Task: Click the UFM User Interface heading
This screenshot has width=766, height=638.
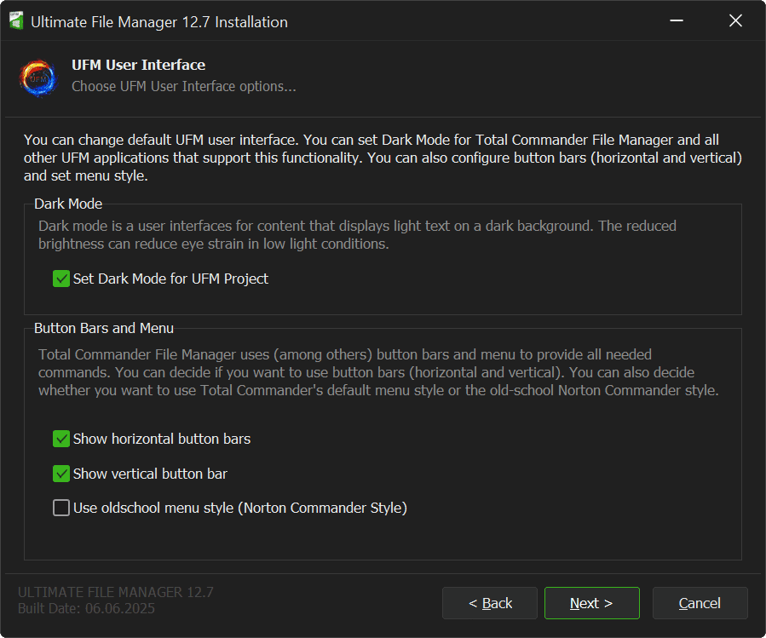Action: (x=138, y=65)
